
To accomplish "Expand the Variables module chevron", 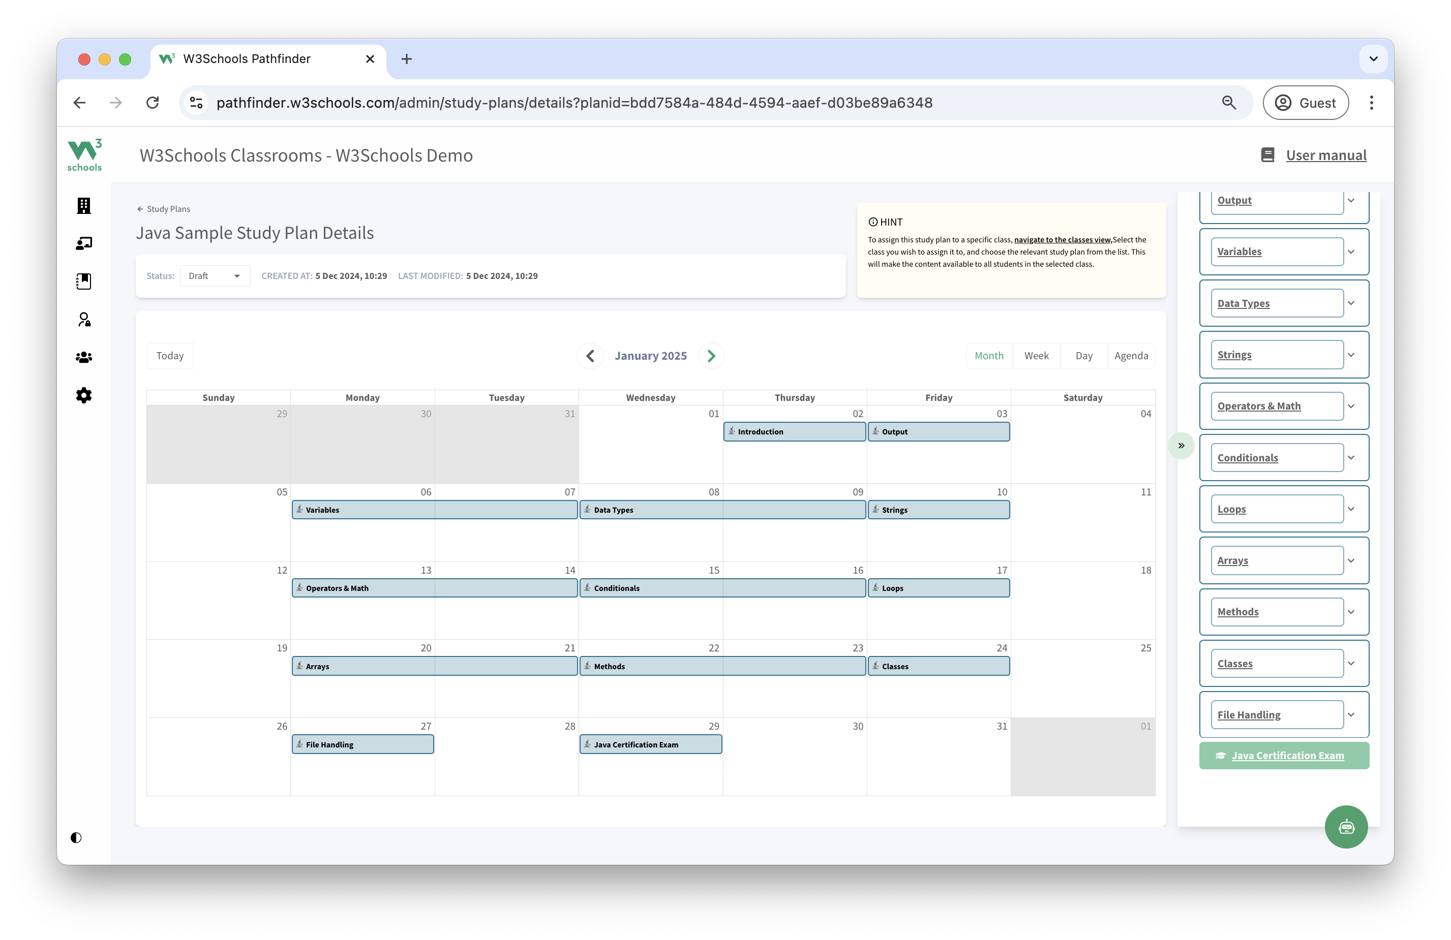I will click(x=1351, y=252).
